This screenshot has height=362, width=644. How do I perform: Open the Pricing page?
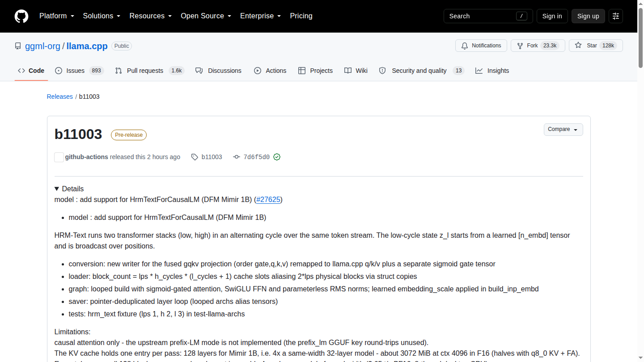(x=301, y=16)
